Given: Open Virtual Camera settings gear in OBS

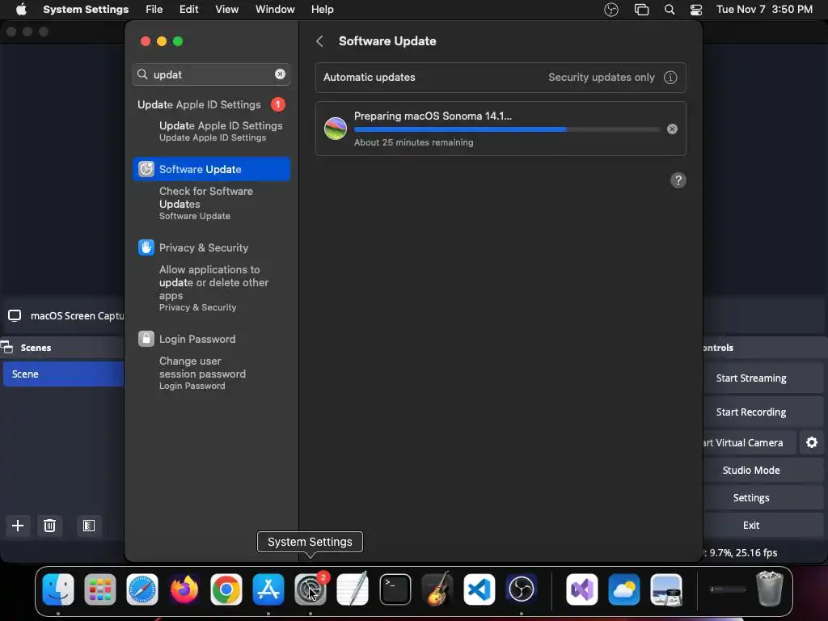Looking at the screenshot, I should point(812,442).
